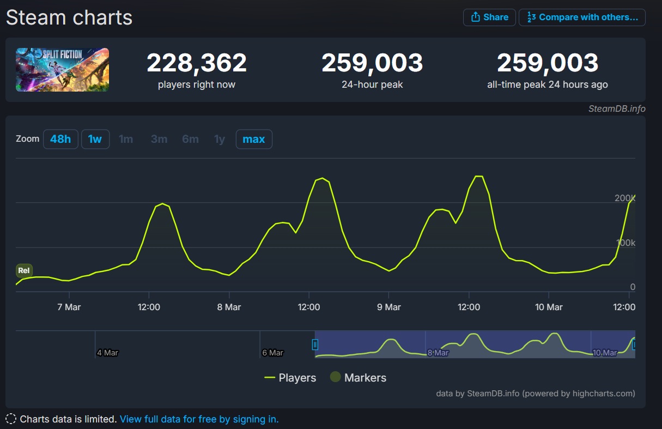This screenshot has height=429, width=662.
Task: Click the Rel release marker on chart
Action: [x=24, y=270]
